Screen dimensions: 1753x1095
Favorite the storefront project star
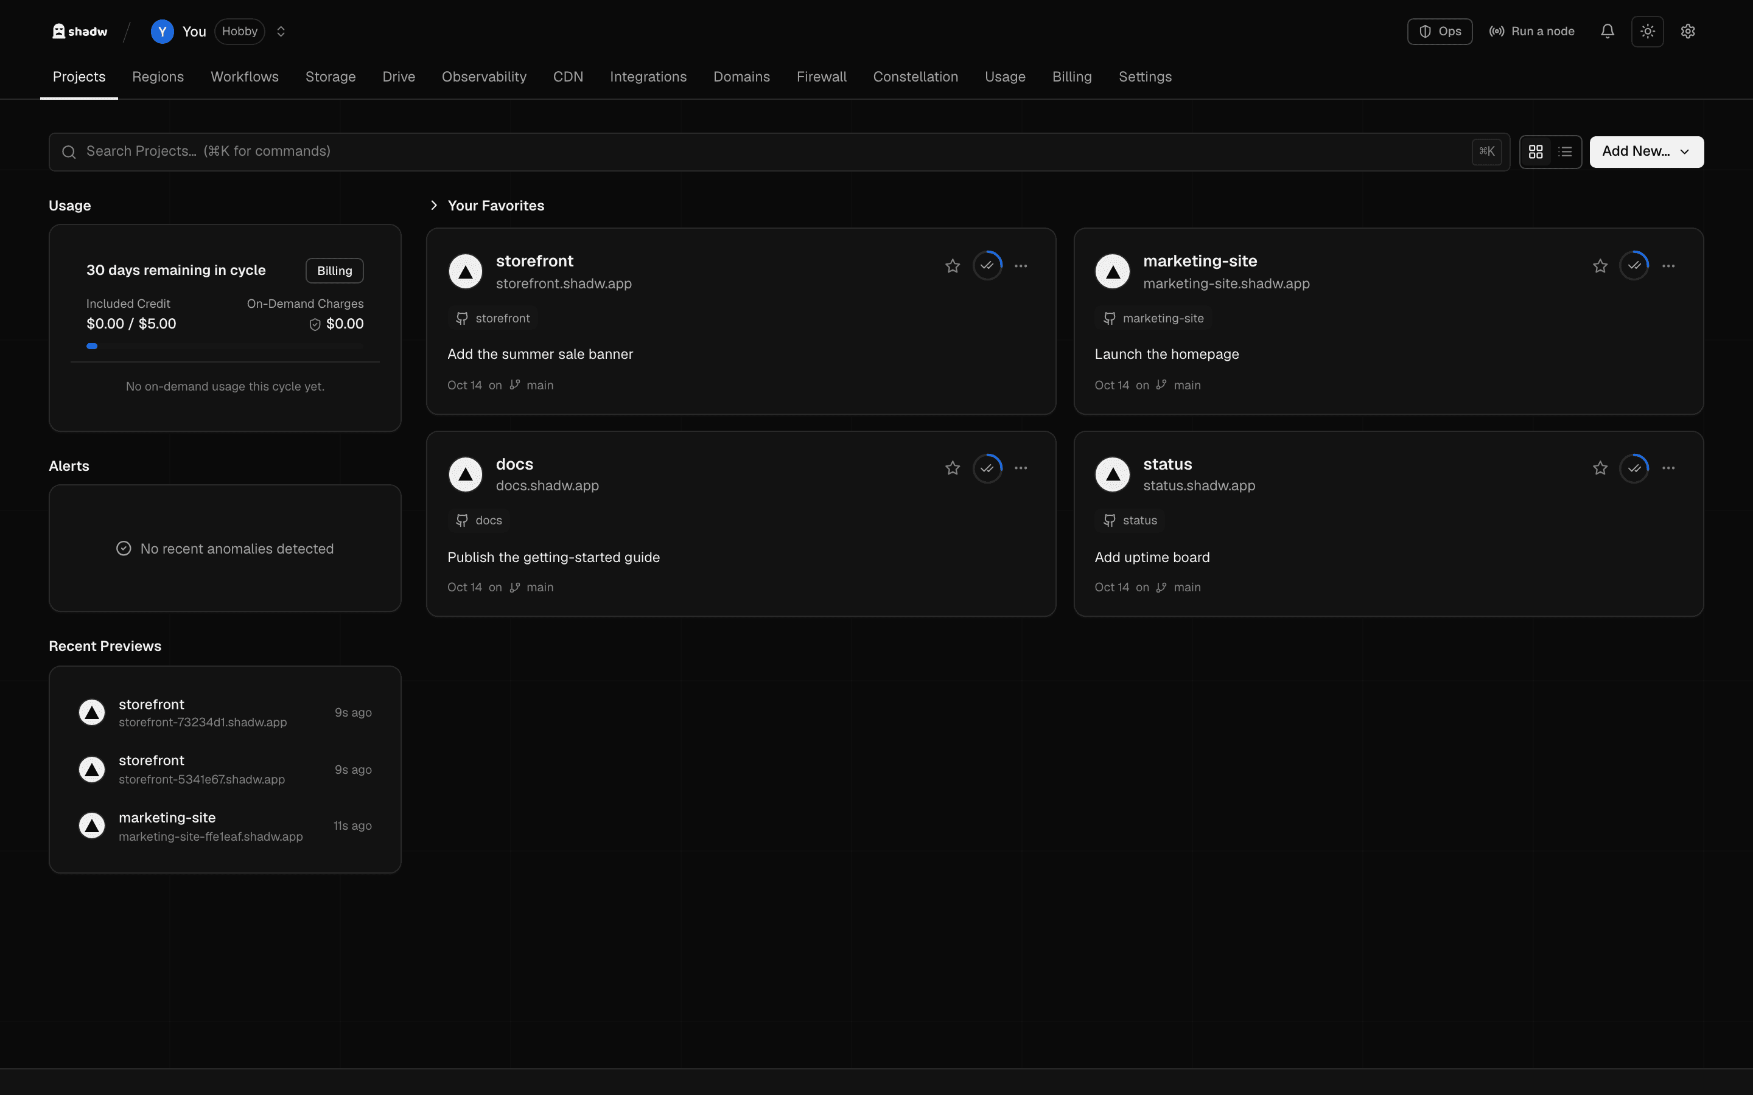pyautogui.click(x=953, y=266)
